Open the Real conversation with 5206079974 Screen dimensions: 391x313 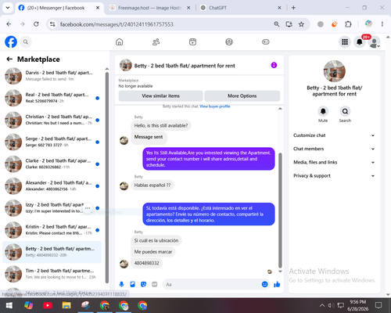pos(52,98)
